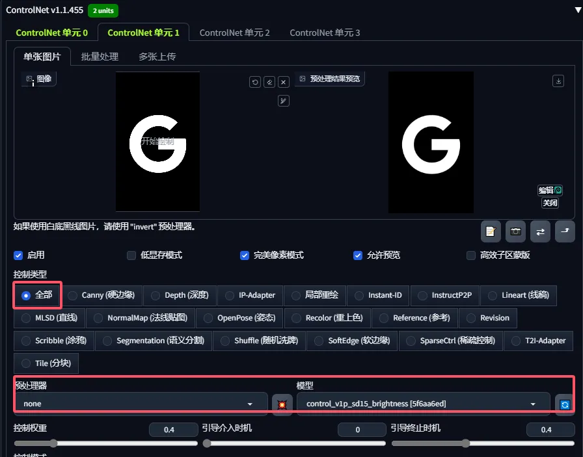Select the Tile (分块) control type
The width and height of the screenshot is (583, 457).
pos(46,363)
